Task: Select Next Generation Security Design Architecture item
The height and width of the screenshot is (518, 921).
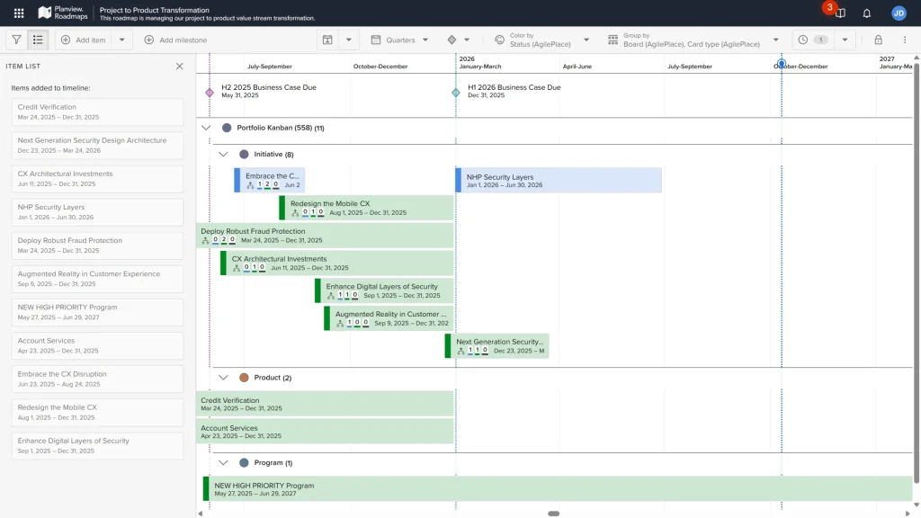Action: coord(97,145)
